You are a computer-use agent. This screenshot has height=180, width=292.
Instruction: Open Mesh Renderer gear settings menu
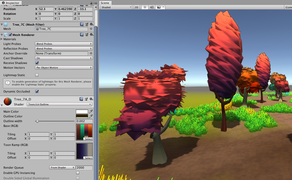[x=91, y=35]
